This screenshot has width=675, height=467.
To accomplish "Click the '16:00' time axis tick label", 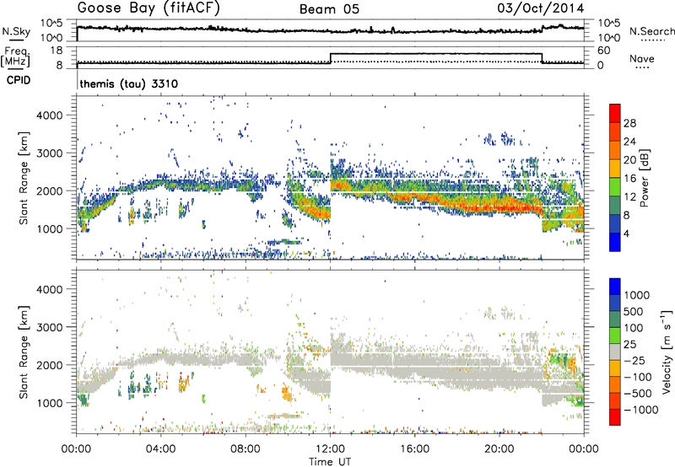I will coord(414,449).
